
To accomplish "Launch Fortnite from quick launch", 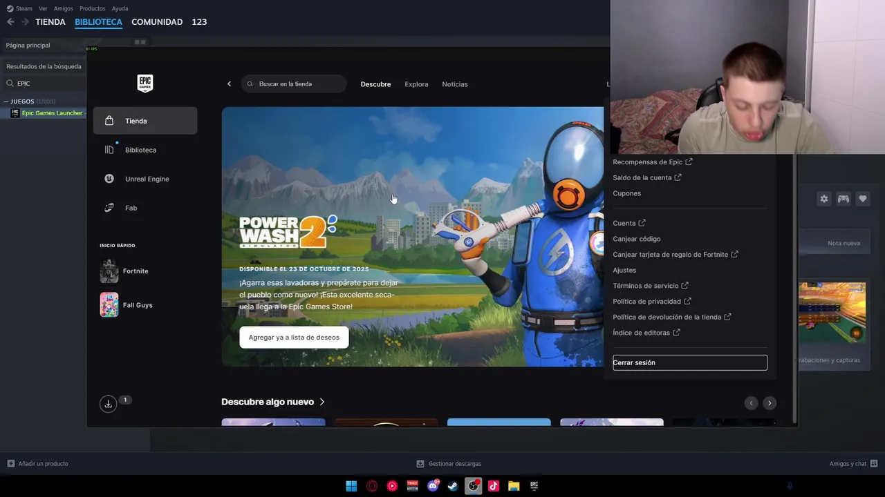I will point(125,271).
